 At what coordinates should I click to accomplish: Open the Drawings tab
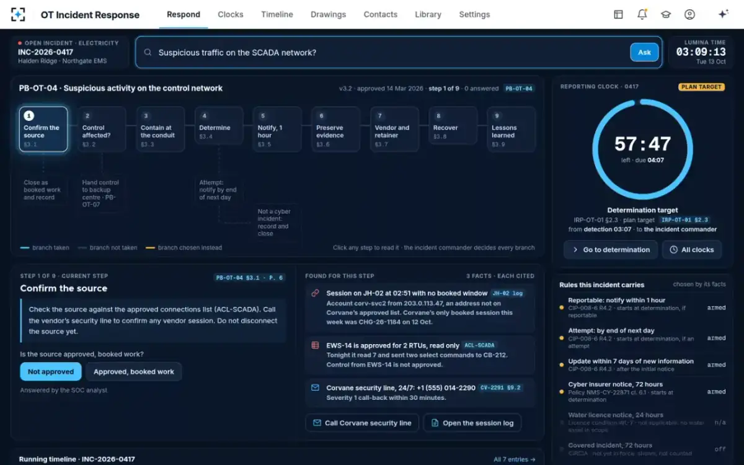pyautogui.click(x=329, y=14)
